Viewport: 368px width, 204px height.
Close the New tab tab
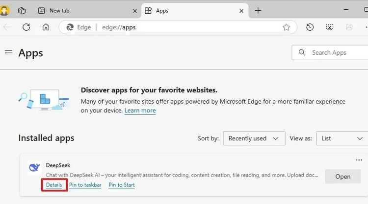coord(135,11)
